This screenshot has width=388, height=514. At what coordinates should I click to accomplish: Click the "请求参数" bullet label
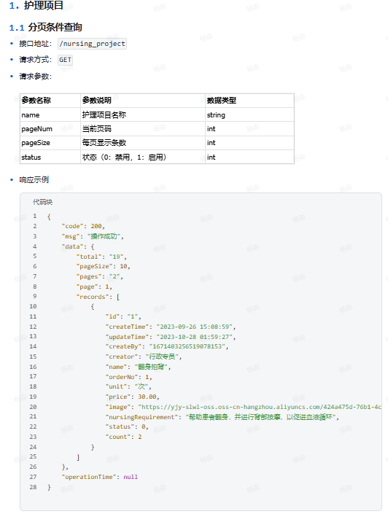coord(36,77)
